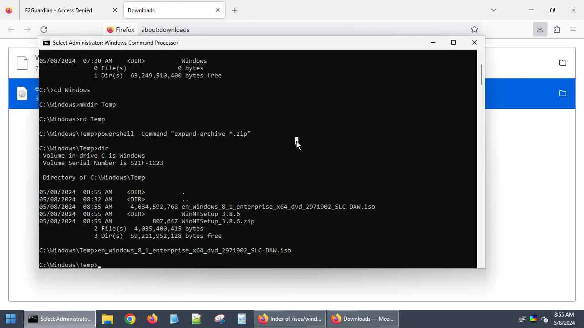Open a new Firefox tab
Viewport: 584px width, 328px height.
coord(235,10)
